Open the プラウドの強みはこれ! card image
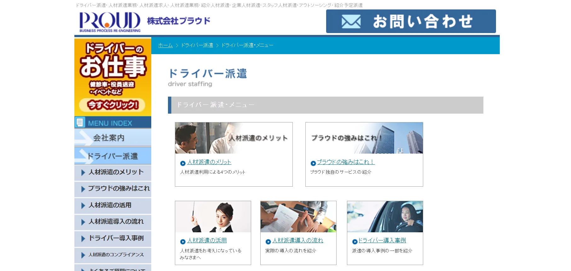Screen dimensions: 571x271 364,138
